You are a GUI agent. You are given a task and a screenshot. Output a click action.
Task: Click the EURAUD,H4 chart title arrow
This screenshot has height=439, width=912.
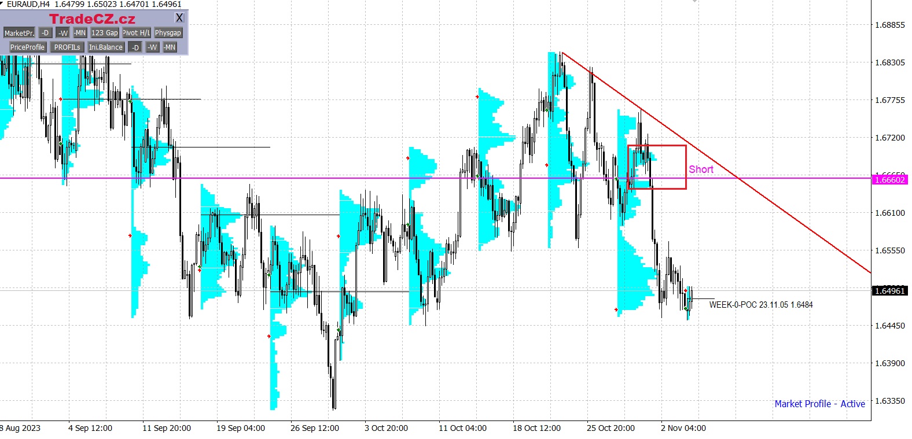2,3
